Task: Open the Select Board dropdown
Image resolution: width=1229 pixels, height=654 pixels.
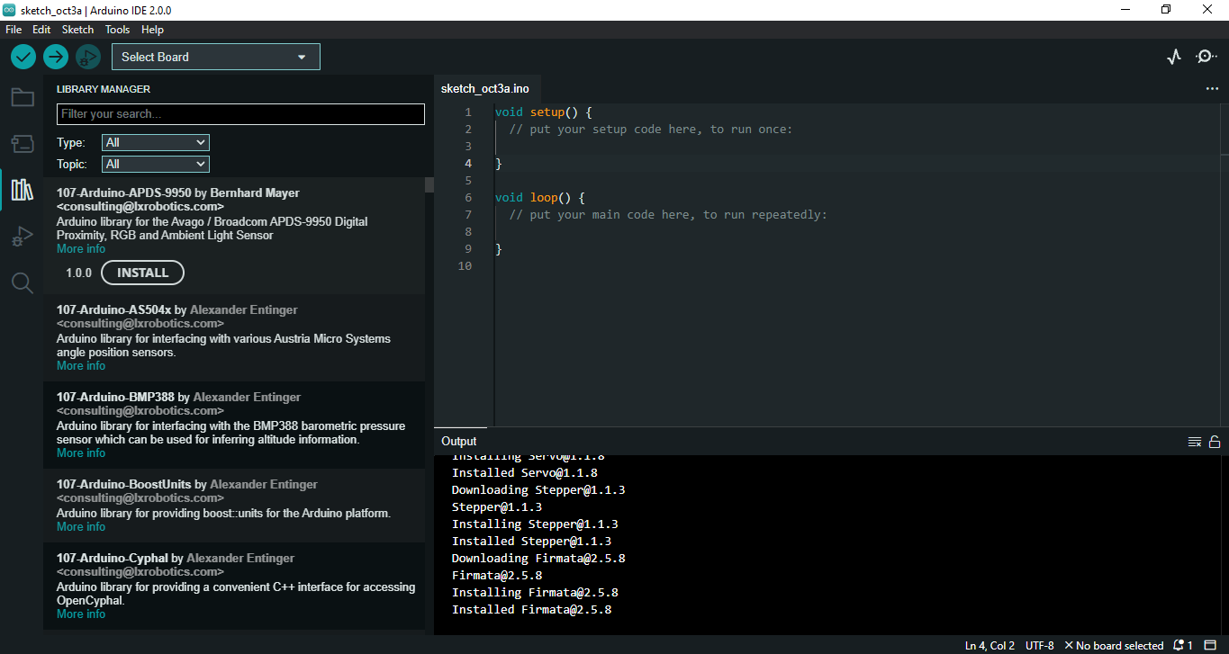Action: click(216, 57)
